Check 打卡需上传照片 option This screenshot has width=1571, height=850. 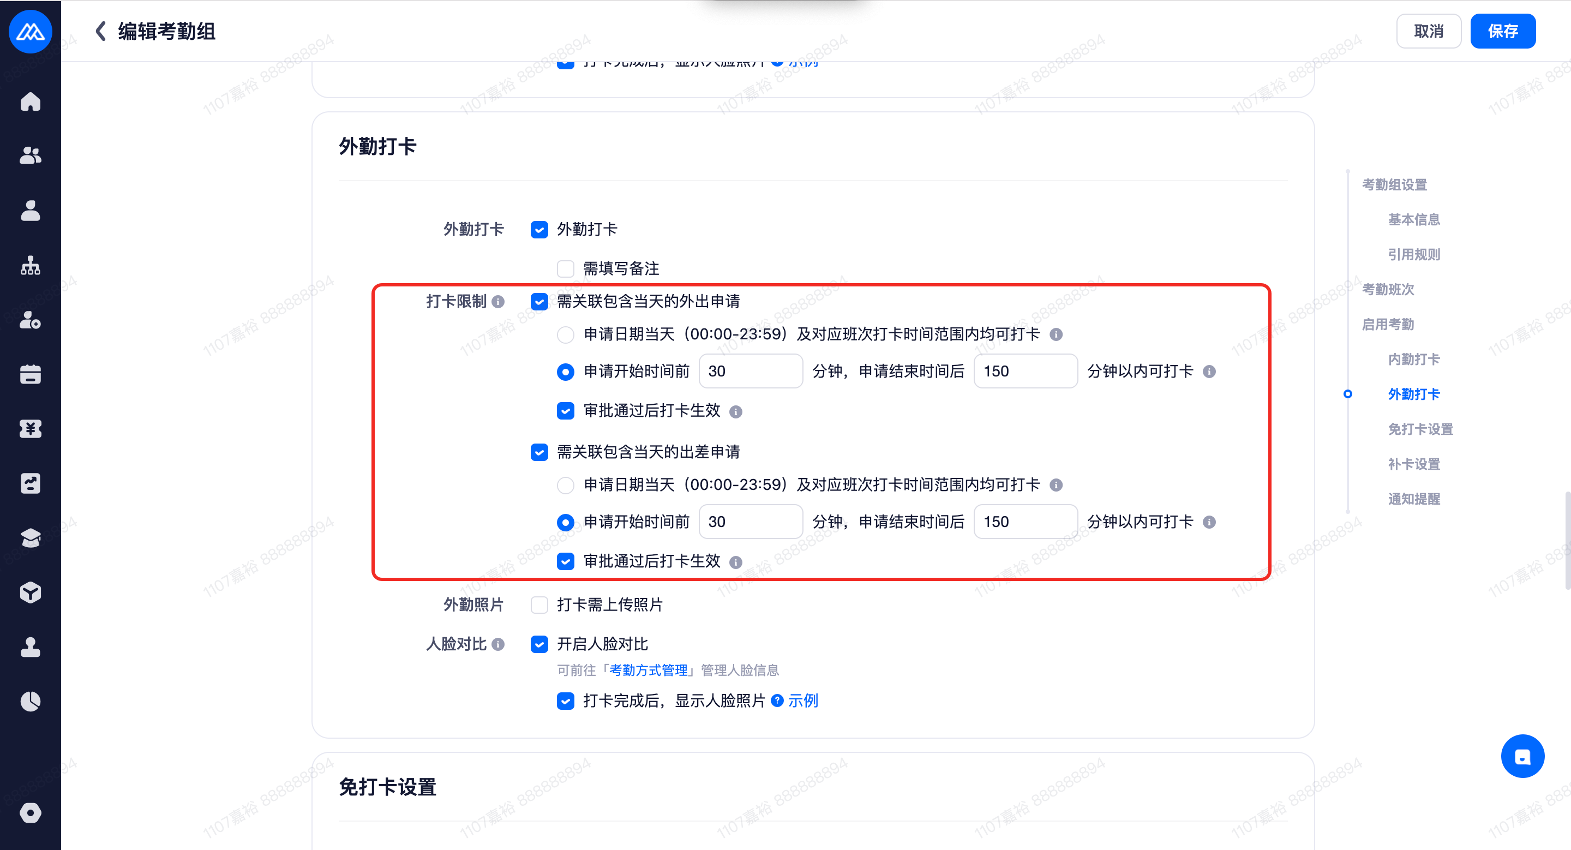point(539,605)
